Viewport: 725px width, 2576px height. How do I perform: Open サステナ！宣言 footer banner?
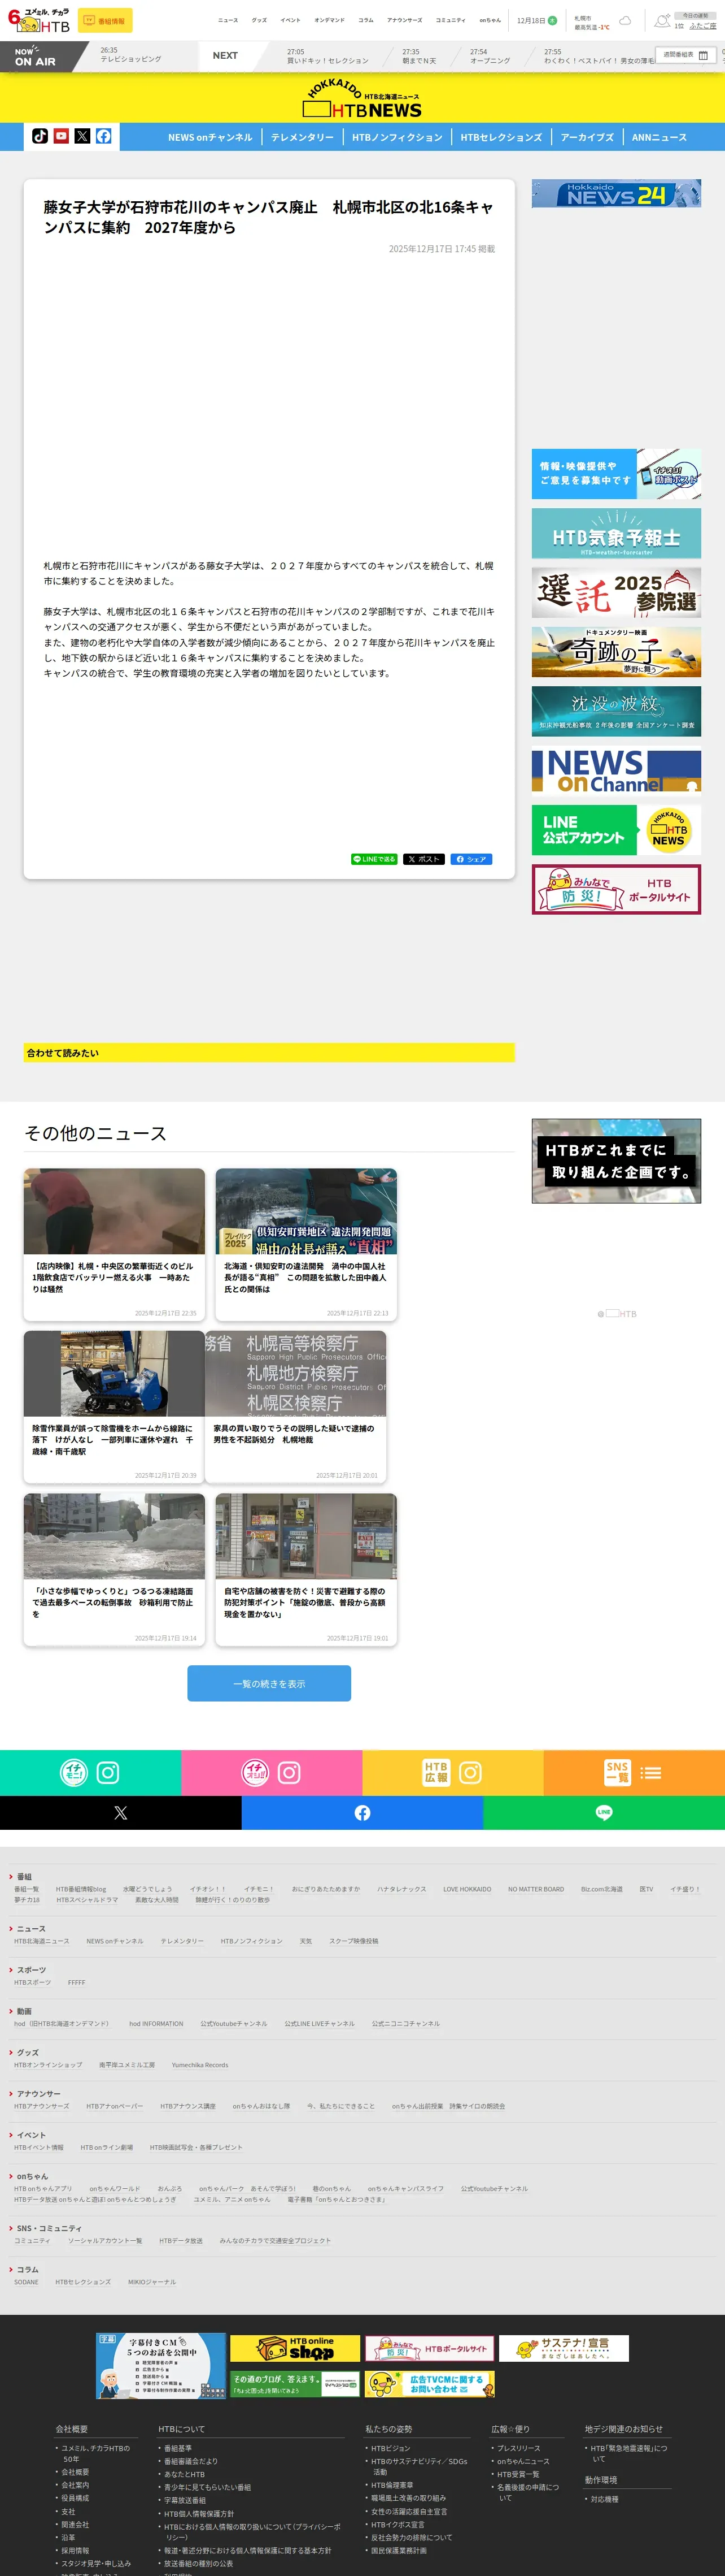(564, 2347)
